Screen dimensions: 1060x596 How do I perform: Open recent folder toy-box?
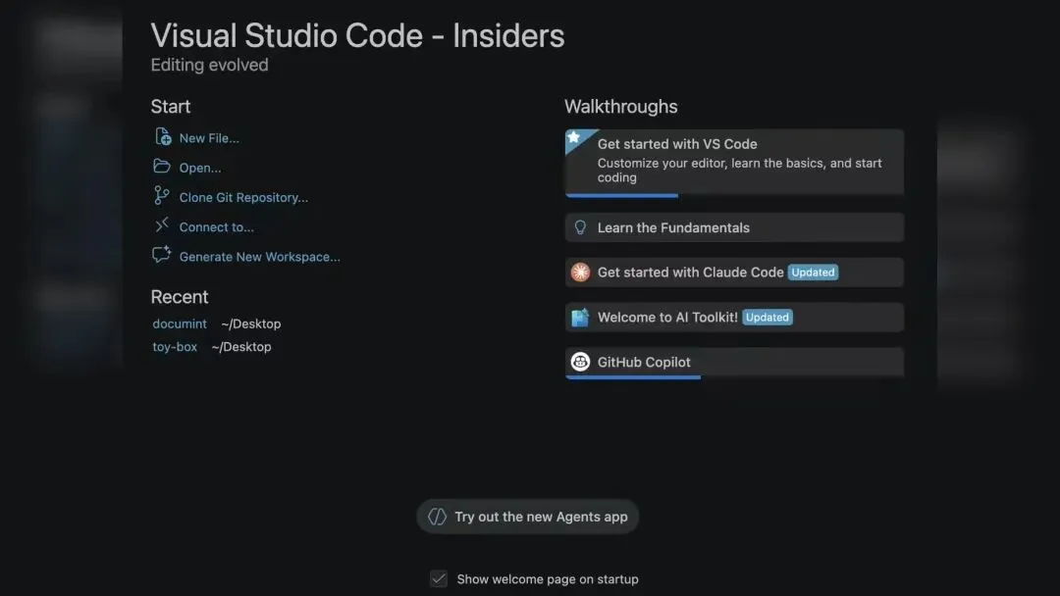point(175,347)
